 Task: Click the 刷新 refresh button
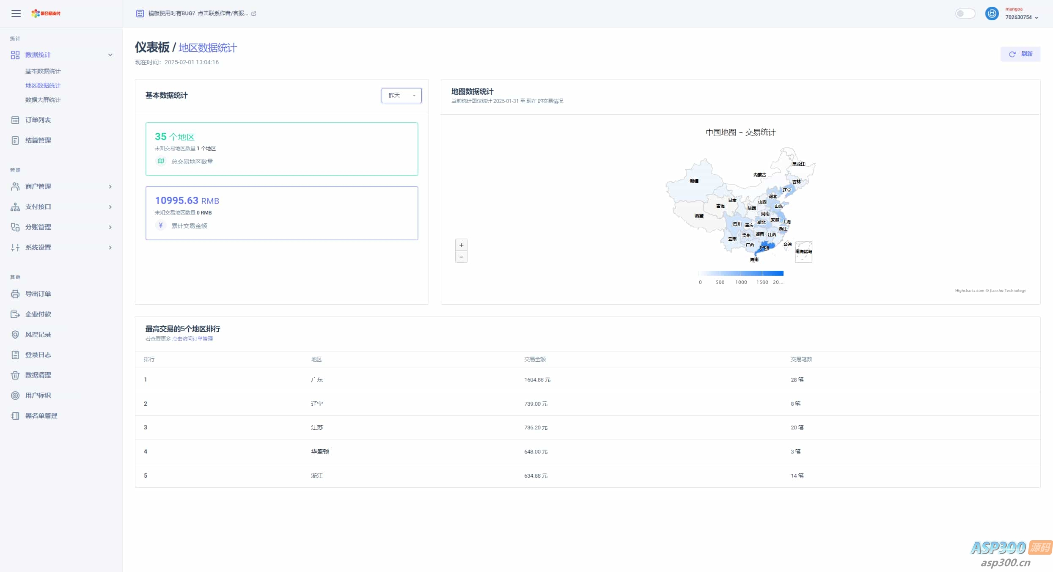[x=1020, y=54]
